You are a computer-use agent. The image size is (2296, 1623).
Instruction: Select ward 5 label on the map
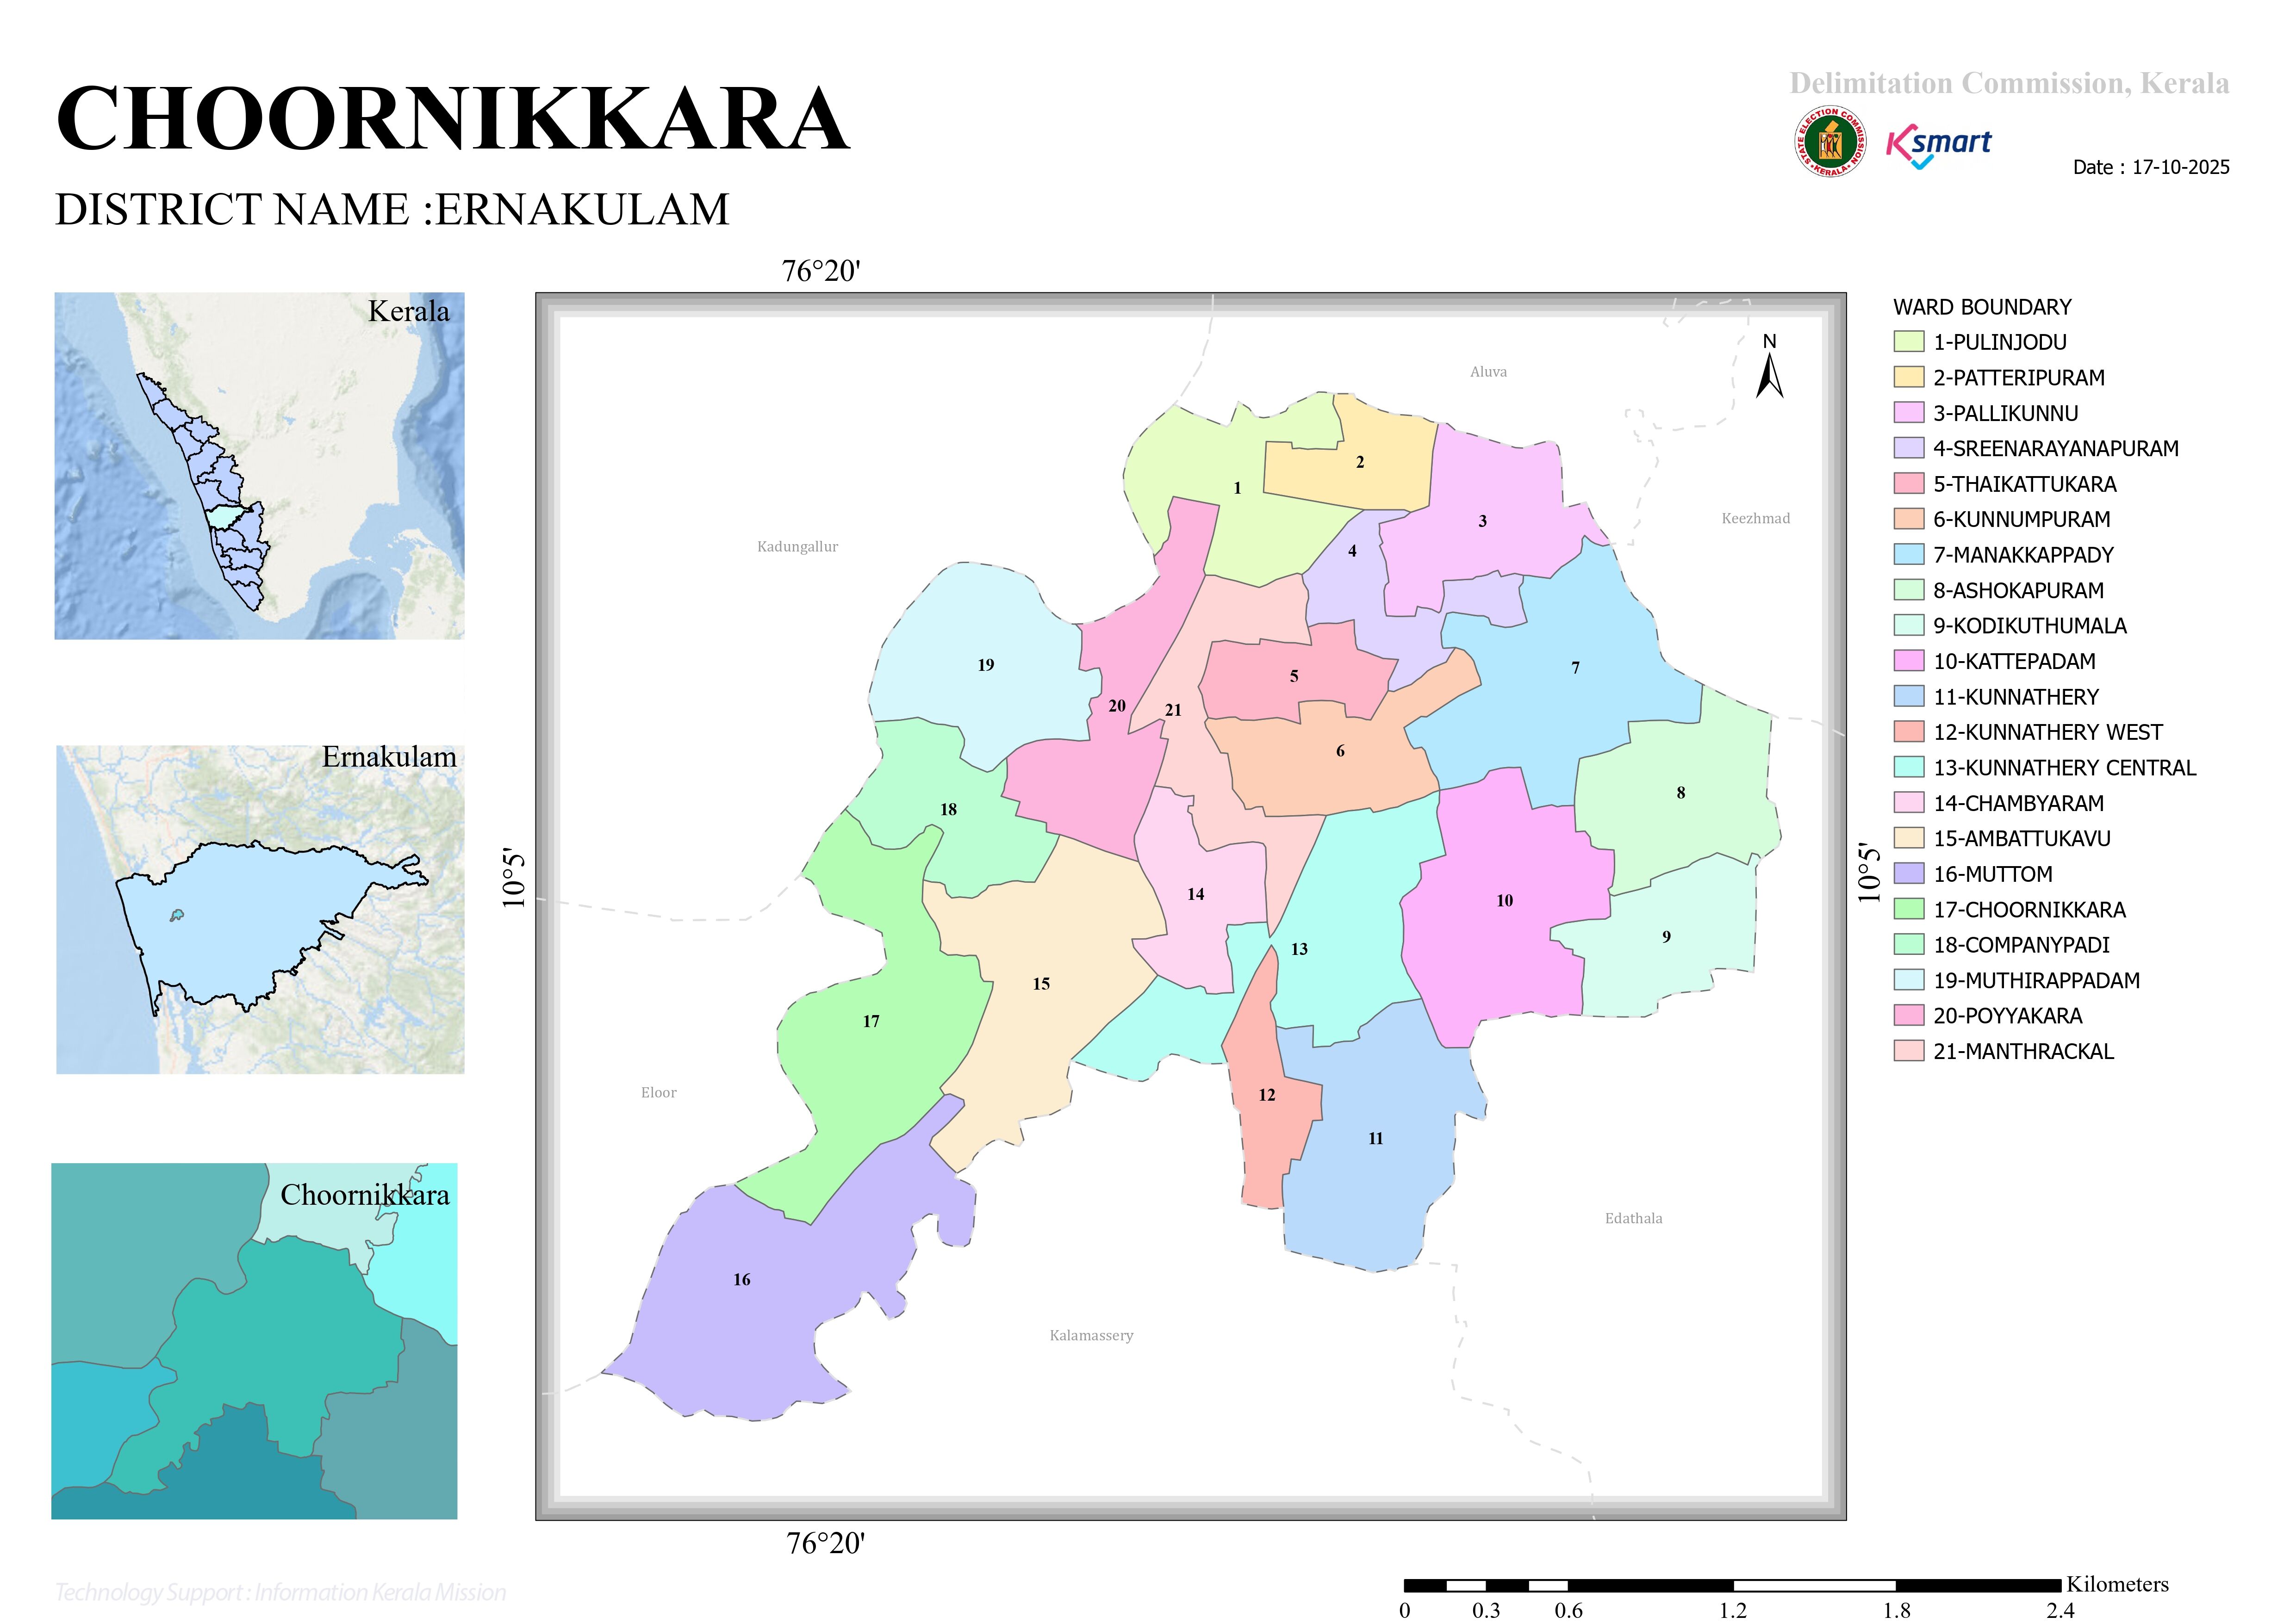1294,676
